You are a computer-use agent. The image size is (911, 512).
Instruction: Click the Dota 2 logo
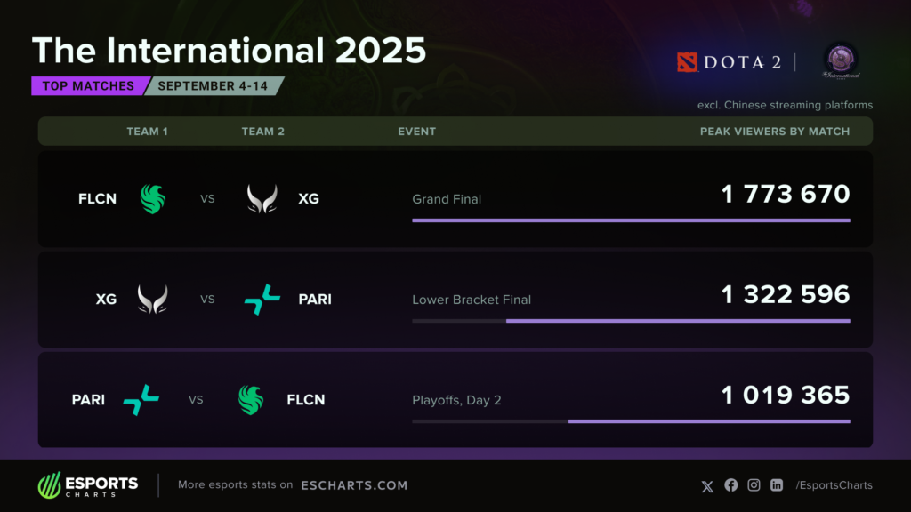730,62
